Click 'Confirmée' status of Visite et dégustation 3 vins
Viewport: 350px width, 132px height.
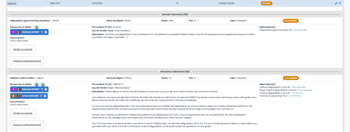(297, 93)
